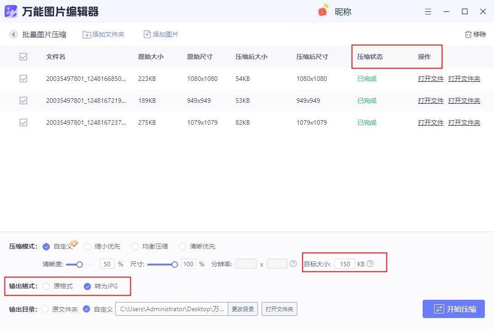
Task: Select 原文件夹 as the output directory
Action: [45, 309]
